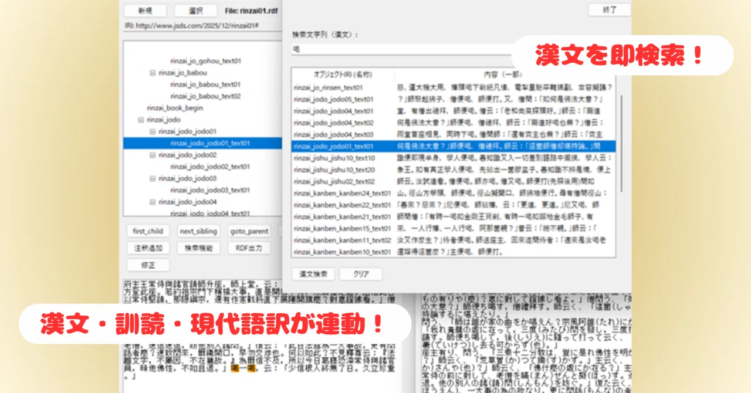751x393 pixels.
Task: Run the 漢文検索 search button
Action: [x=313, y=274]
